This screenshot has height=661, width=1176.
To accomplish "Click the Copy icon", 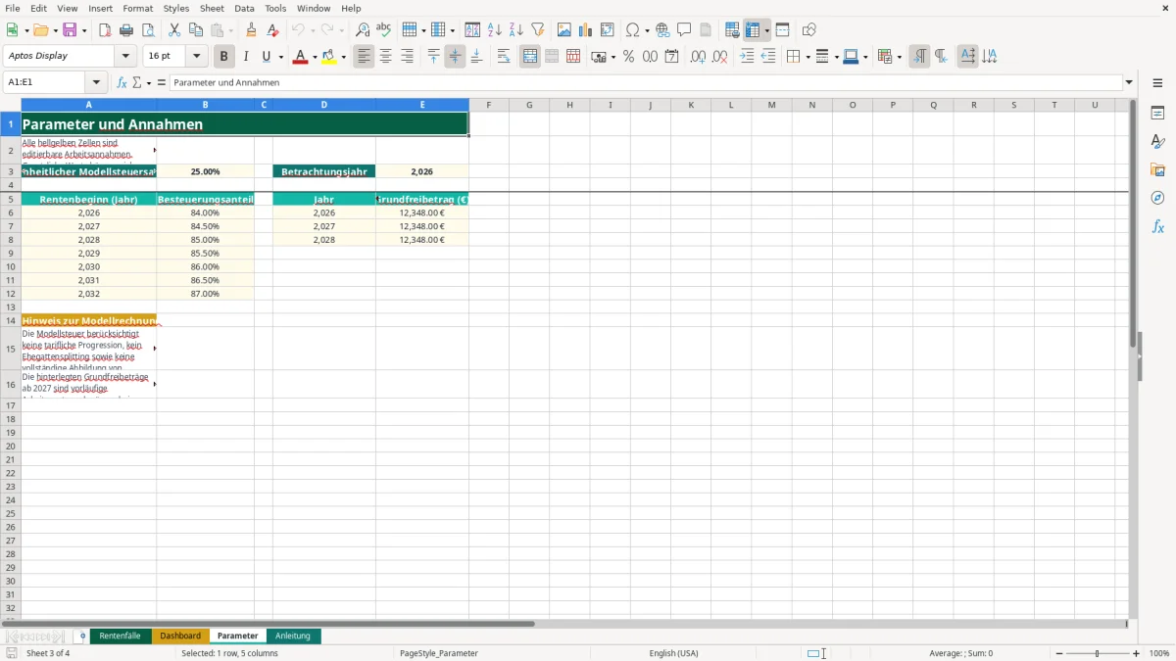I will tap(196, 30).
